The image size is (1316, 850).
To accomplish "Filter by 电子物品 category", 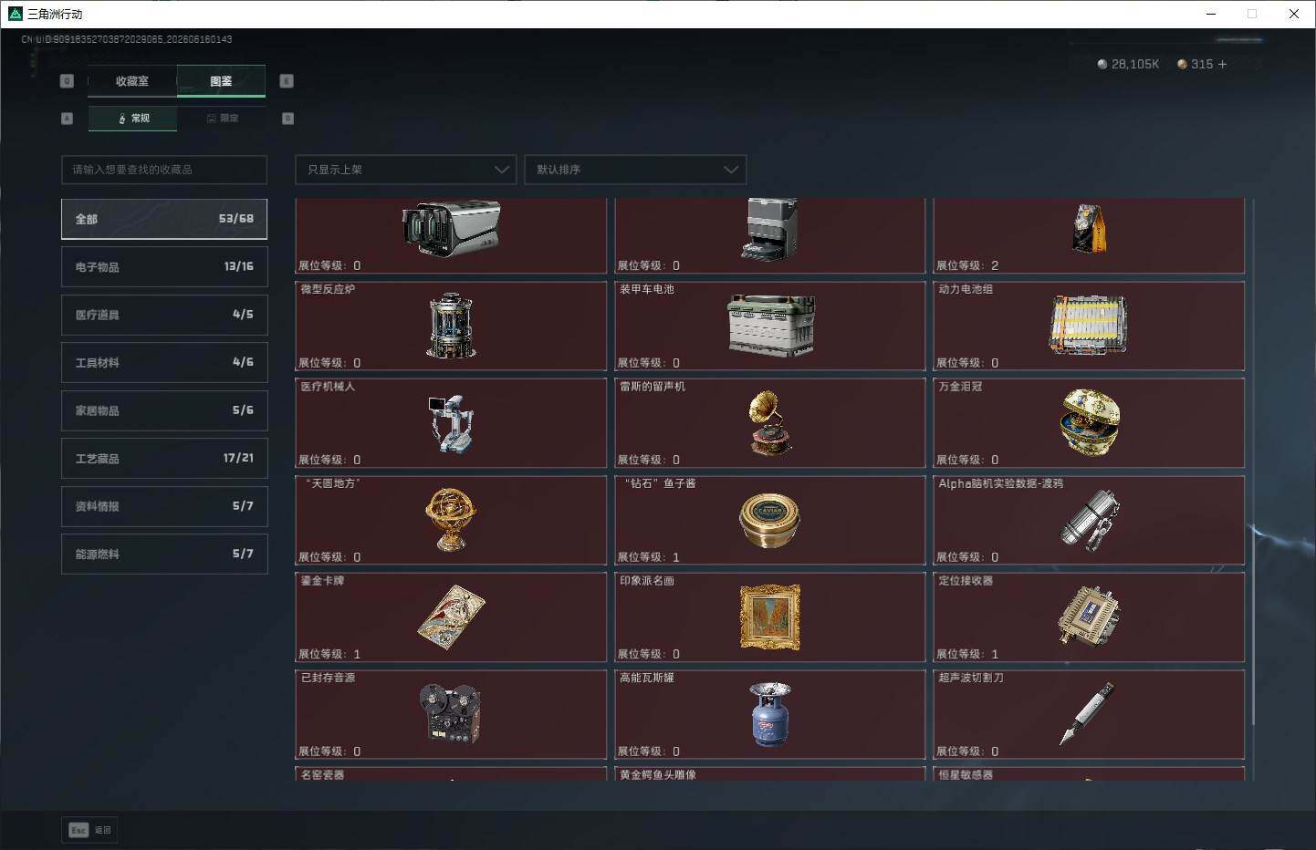I will click(x=164, y=266).
